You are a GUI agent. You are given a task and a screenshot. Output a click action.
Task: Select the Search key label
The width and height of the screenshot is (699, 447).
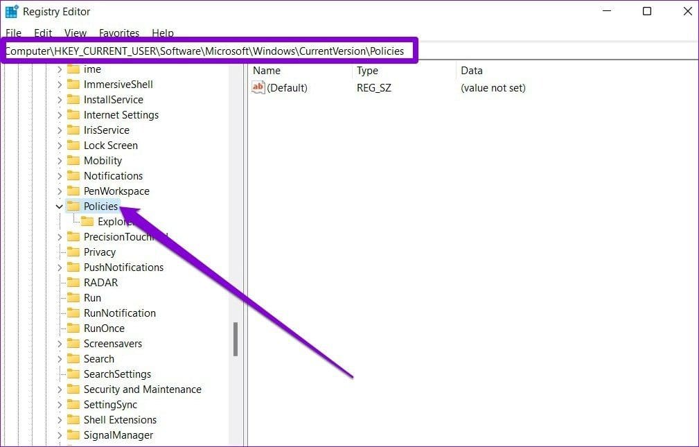[x=99, y=359]
